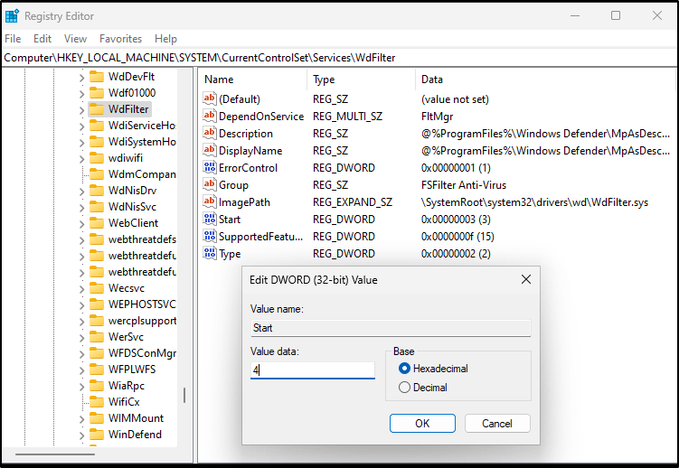Cancel the Edit DWORD dialog
The height and width of the screenshot is (468, 679).
496,423
